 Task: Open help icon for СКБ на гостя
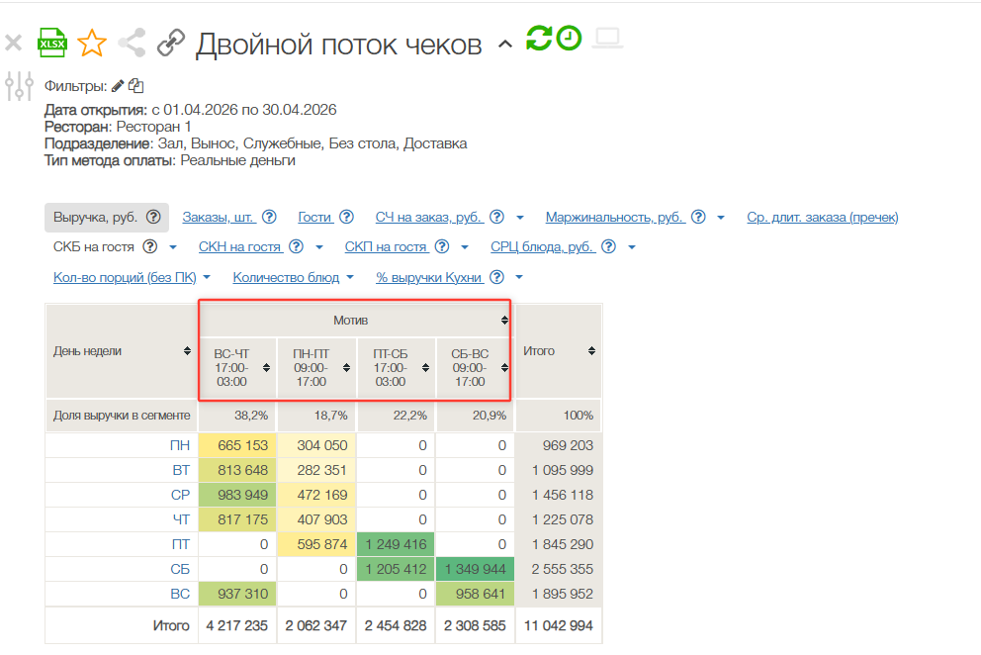(150, 246)
